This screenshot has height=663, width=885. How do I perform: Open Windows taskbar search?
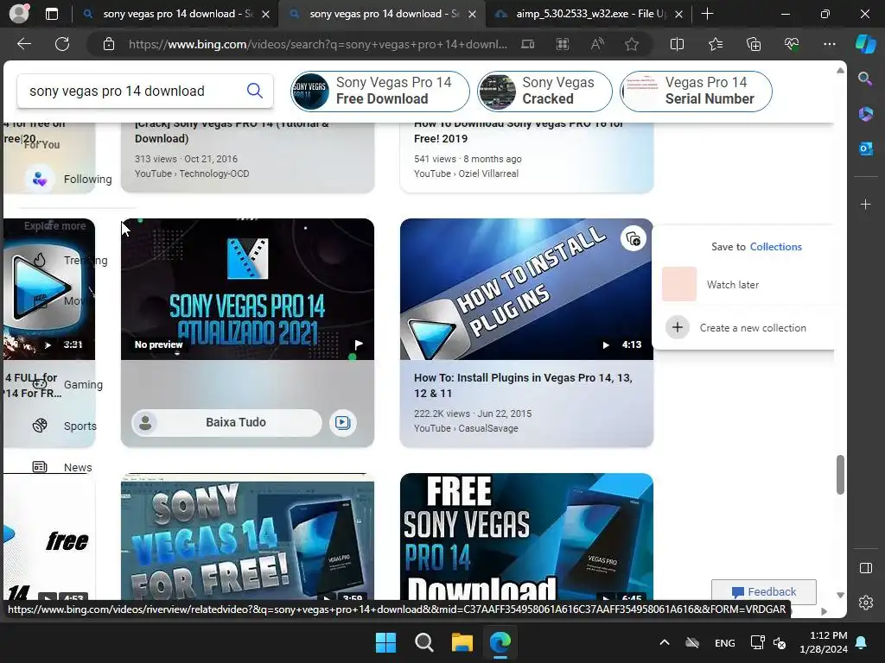click(423, 642)
